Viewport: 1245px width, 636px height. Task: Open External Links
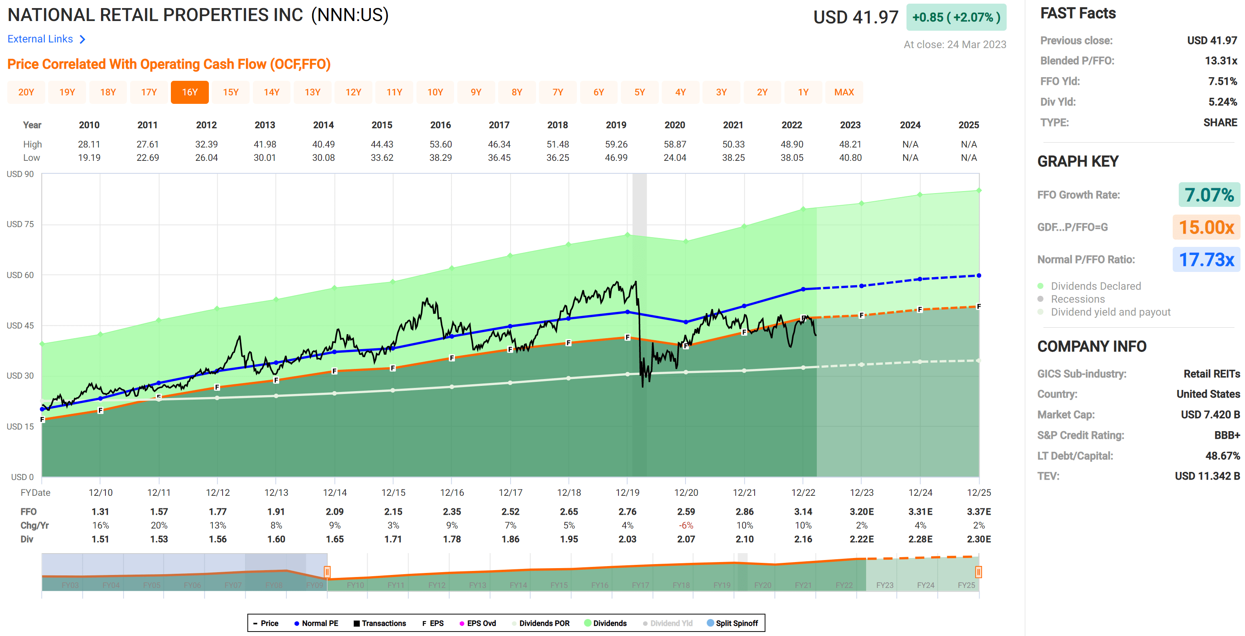pyautogui.click(x=40, y=39)
